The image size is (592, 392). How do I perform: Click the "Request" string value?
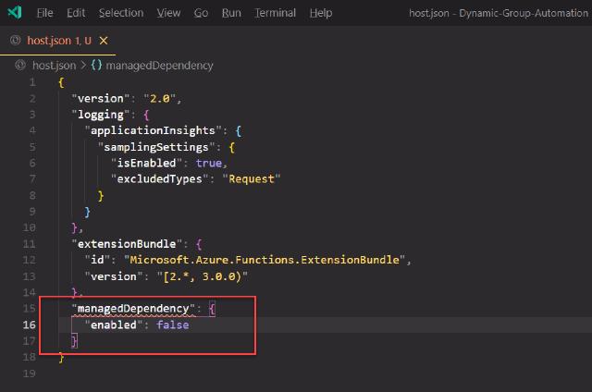252,178
